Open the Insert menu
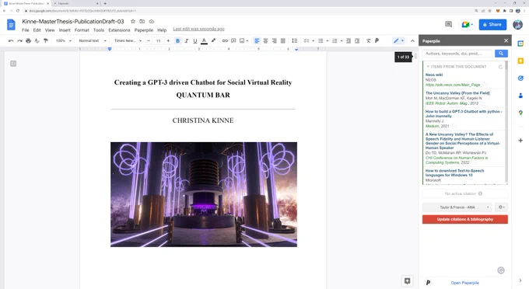The height and width of the screenshot is (289, 529). coord(65,30)
